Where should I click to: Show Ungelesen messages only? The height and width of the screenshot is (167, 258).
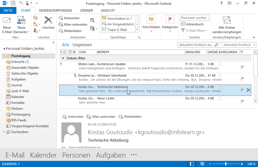(x=82, y=45)
